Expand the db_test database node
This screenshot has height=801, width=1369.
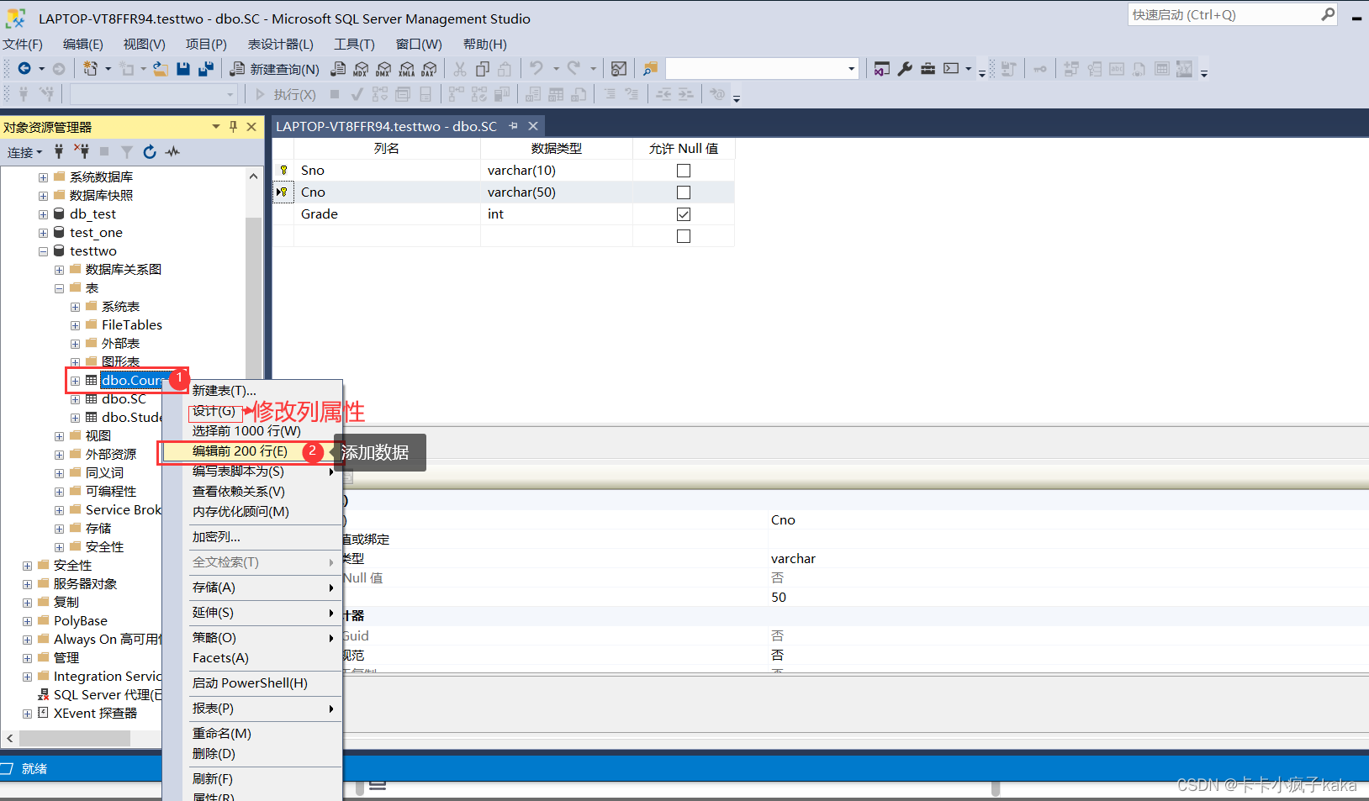coord(43,214)
